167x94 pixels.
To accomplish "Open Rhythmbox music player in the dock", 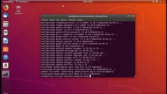I will (6, 32).
